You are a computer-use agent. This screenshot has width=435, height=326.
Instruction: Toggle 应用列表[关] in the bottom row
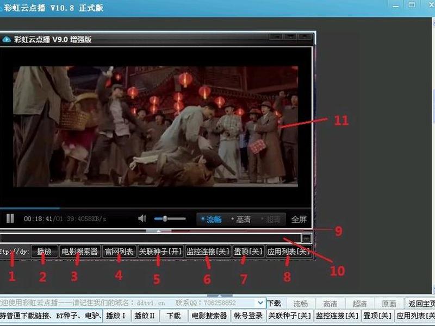click(415, 316)
